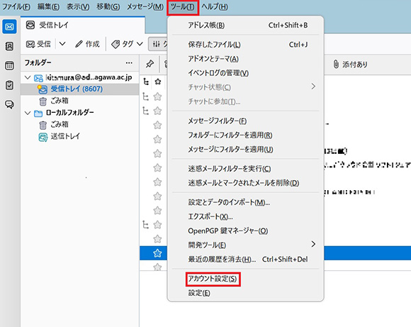Image resolution: width=411 pixels, height=327 pixels.
Task: Expand the 受信 button dropdown arrow
Action: [x=62, y=44]
